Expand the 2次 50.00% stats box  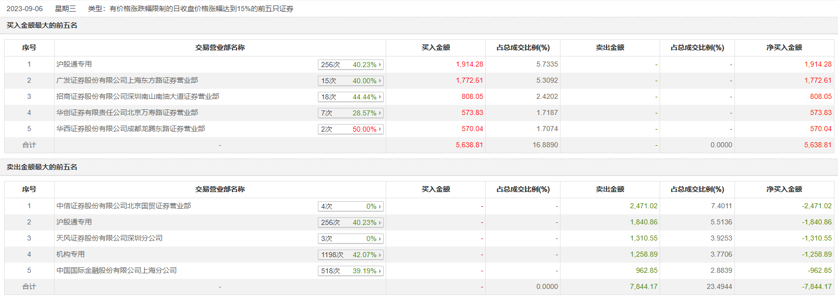pyautogui.click(x=351, y=129)
